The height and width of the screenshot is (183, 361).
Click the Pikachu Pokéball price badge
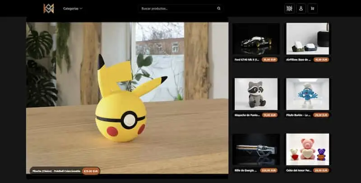pyautogui.click(x=91, y=171)
